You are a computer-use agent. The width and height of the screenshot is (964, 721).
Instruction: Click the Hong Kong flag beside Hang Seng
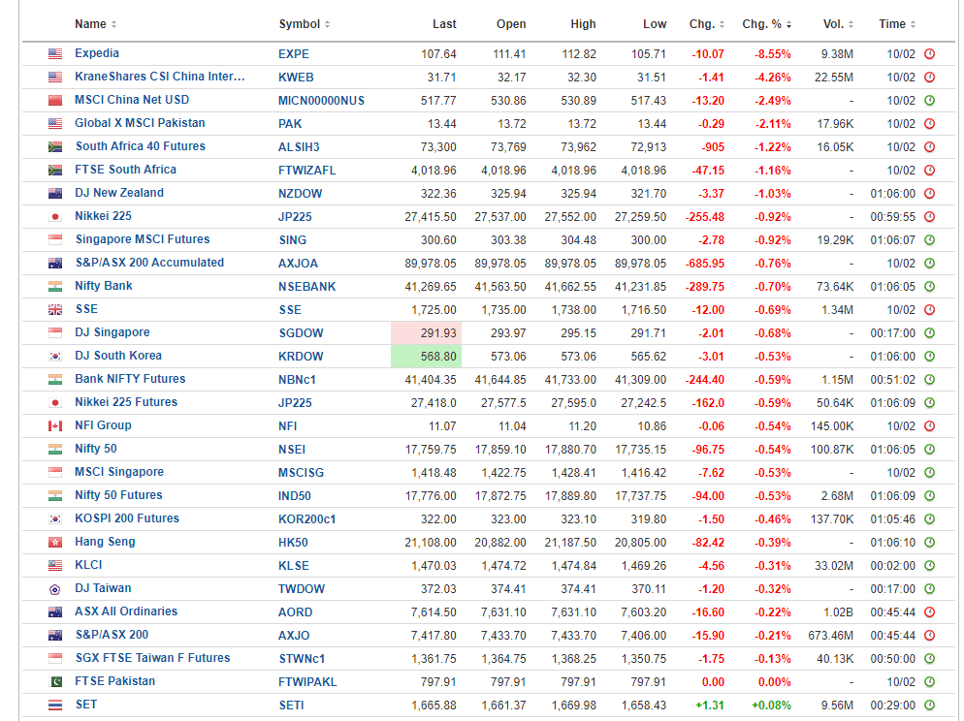click(x=55, y=543)
